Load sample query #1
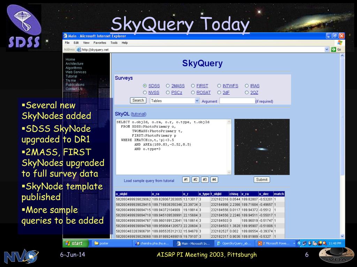 pos(186,180)
